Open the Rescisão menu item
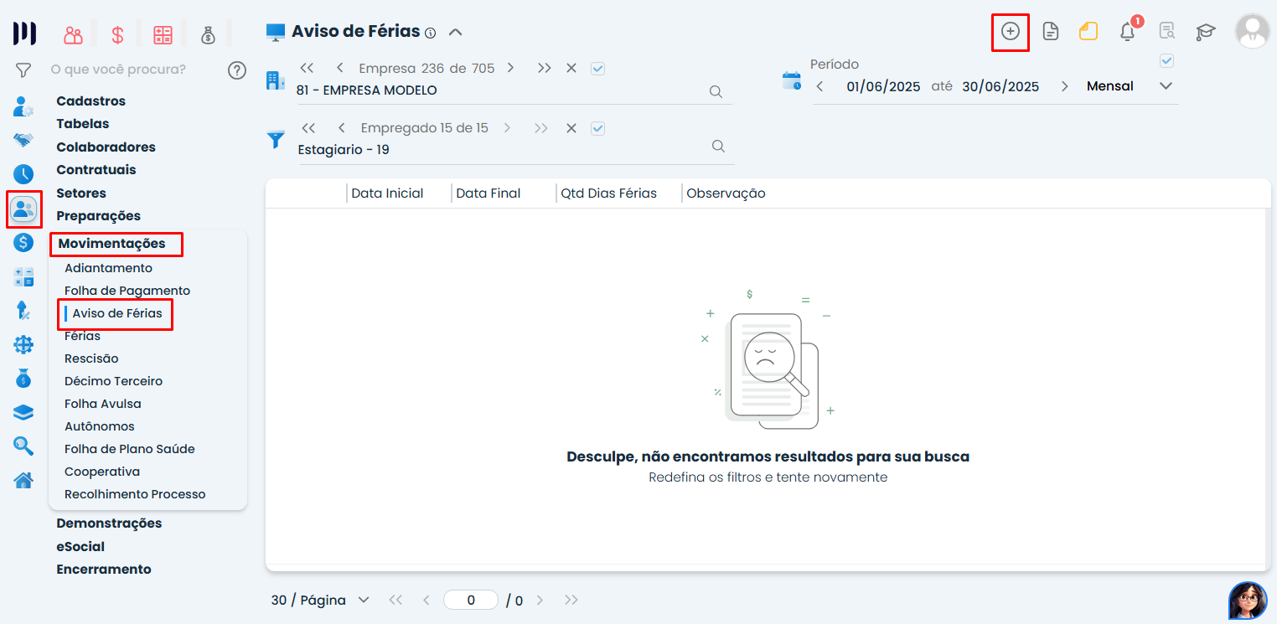 tap(91, 358)
